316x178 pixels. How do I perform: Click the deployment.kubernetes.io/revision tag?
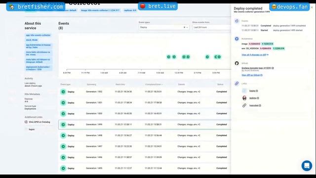click(x=38, y=68)
